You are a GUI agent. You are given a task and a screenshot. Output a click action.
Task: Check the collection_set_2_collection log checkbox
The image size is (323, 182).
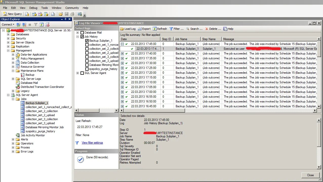tap(87, 49)
